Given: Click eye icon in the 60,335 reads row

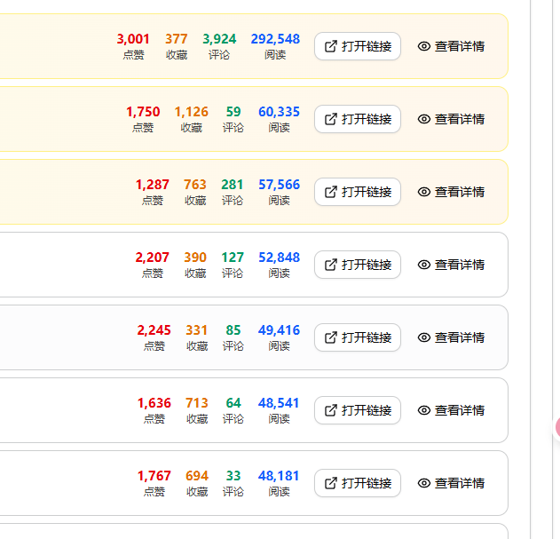Looking at the screenshot, I should coord(424,119).
